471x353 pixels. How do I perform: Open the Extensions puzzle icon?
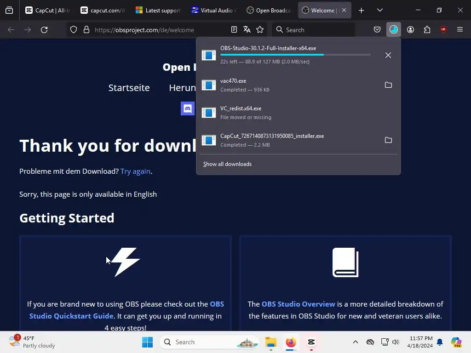click(x=427, y=29)
